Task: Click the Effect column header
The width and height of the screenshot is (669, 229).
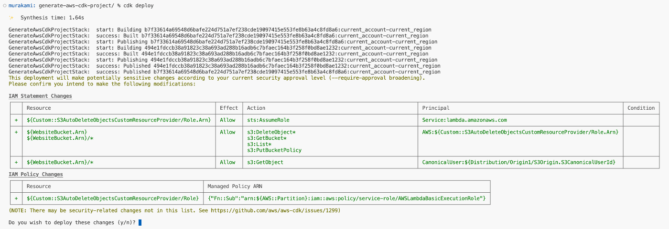Action: [228, 108]
